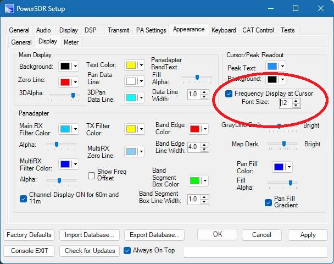Click Export Database button

(x=154, y=235)
